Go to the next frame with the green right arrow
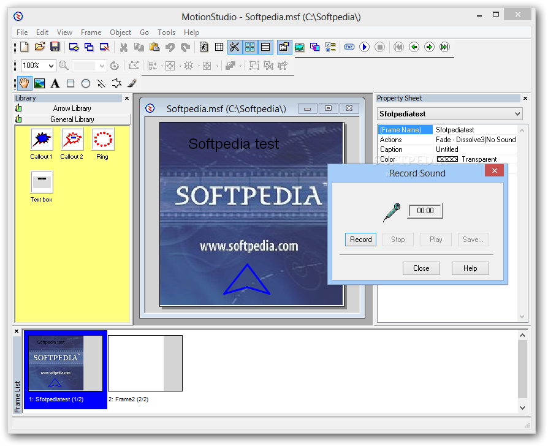Screen dimensions: 548x446 429,47
